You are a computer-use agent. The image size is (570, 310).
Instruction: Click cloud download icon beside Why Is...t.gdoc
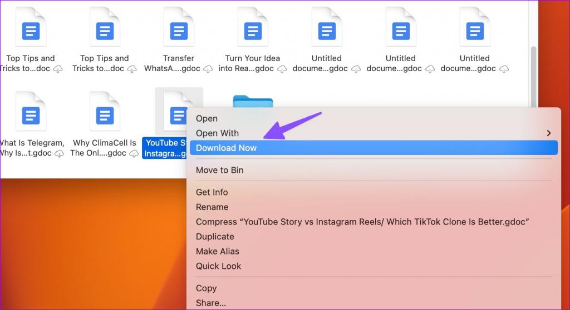59,153
